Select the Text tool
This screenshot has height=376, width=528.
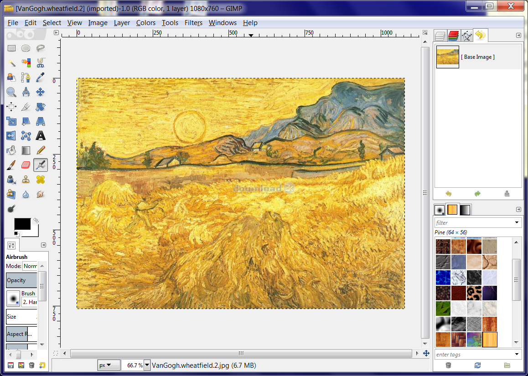[40, 135]
